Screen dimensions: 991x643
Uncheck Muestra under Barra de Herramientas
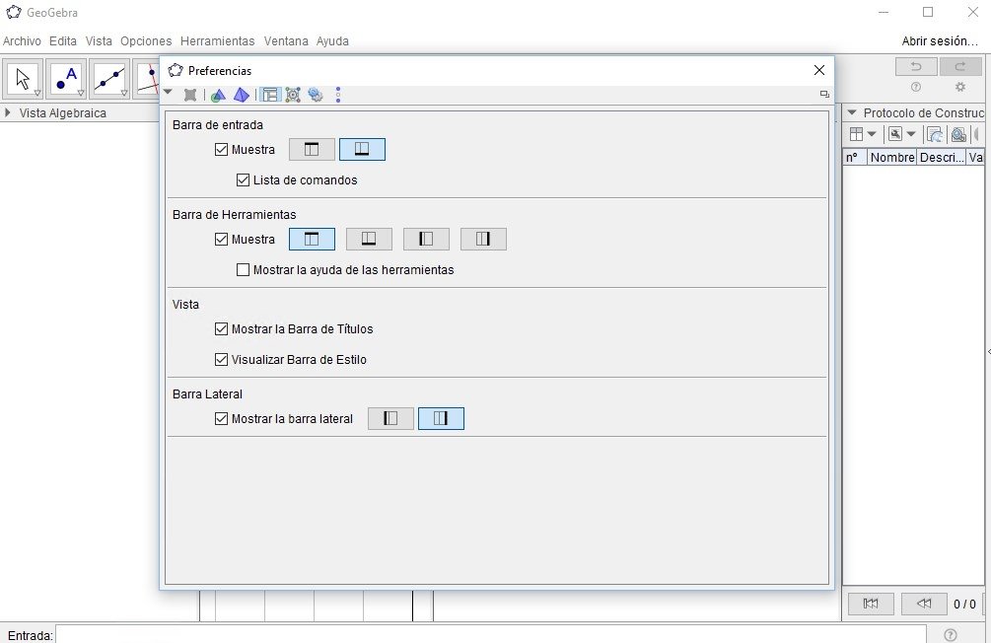(x=221, y=240)
